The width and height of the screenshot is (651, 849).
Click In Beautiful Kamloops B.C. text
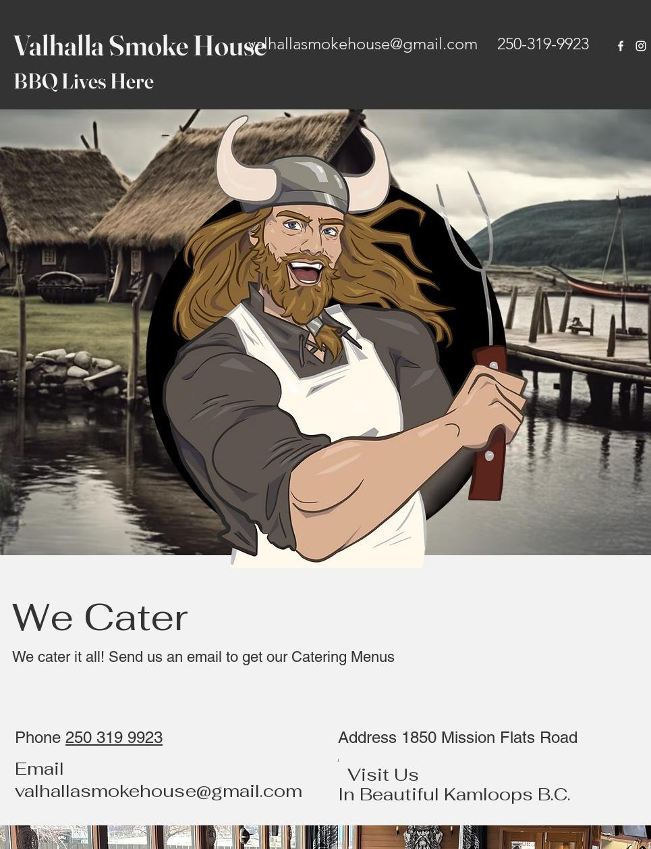(454, 794)
